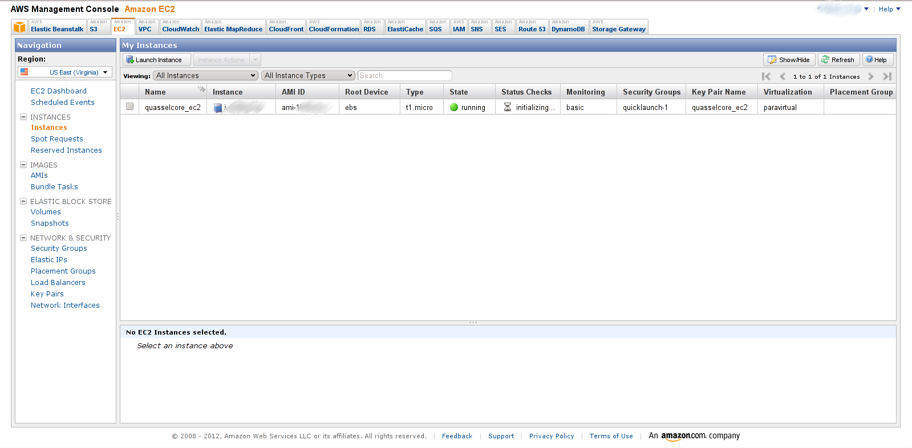Open the Instance Actions dropdown arrow
The height and width of the screenshot is (448, 912).
(256, 60)
